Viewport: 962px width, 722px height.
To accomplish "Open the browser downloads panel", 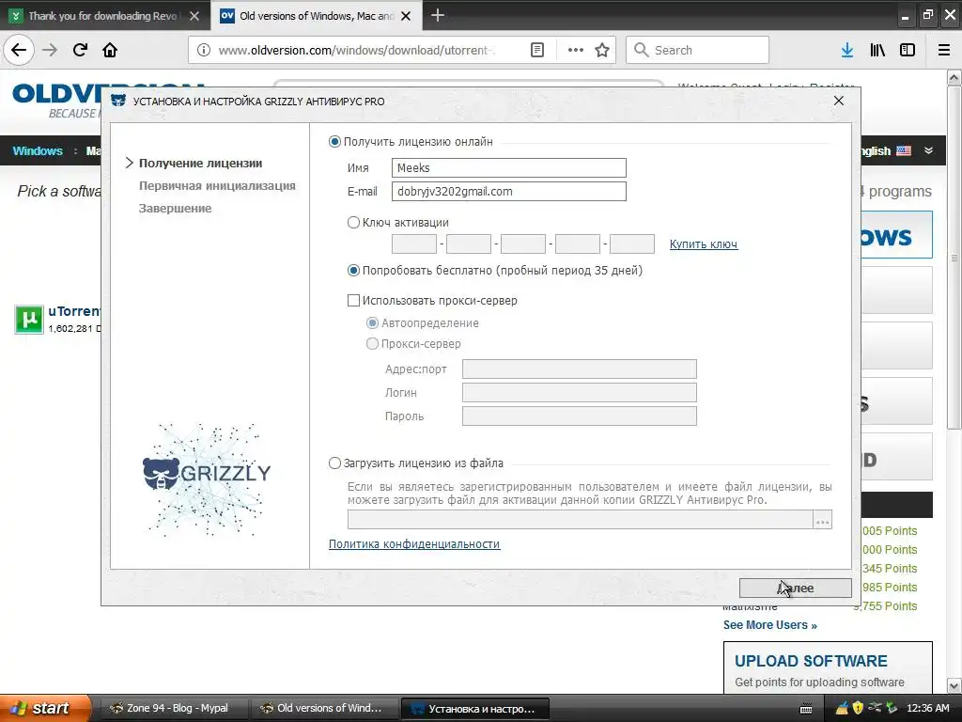I will [847, 51].
